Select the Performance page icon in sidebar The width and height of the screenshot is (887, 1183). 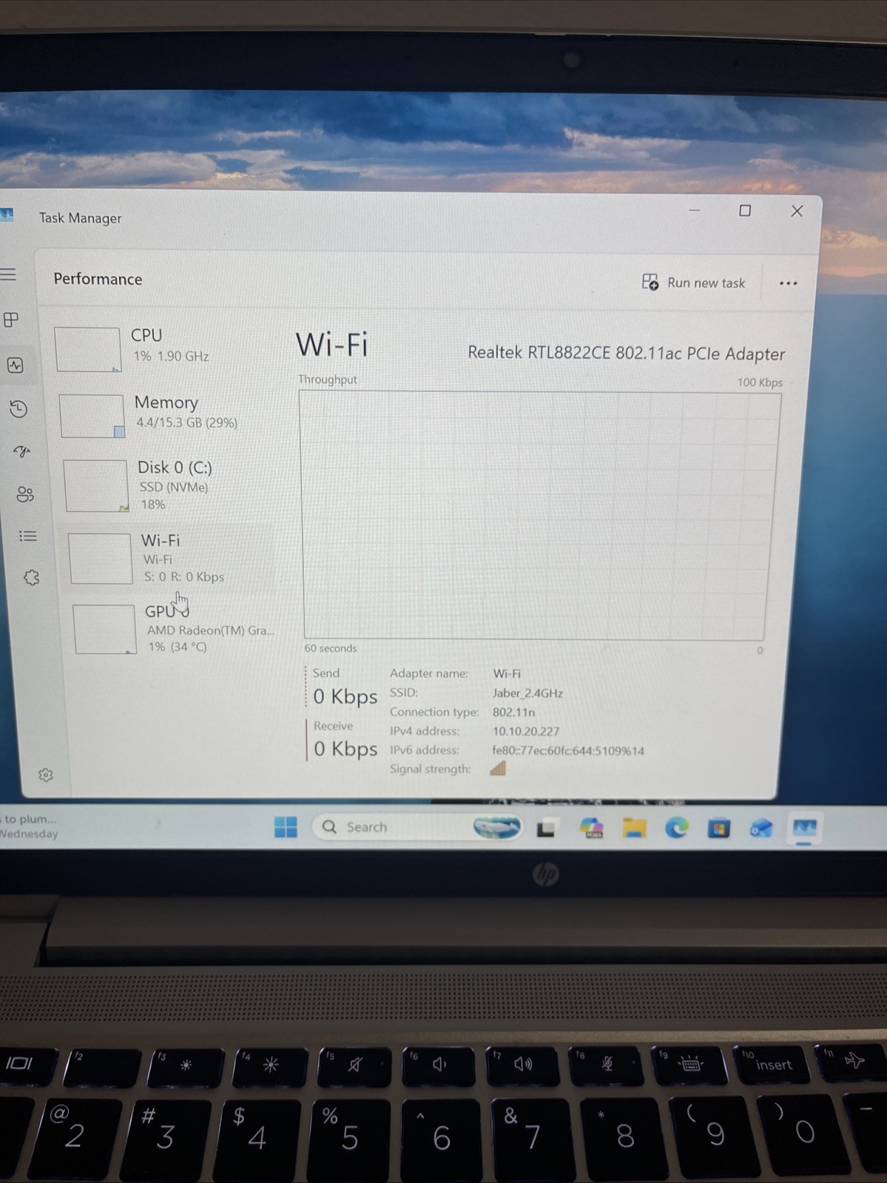(x=16, y=365)
